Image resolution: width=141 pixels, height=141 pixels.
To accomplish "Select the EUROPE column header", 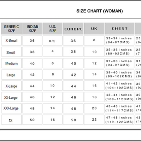I will tap(73, 29).
